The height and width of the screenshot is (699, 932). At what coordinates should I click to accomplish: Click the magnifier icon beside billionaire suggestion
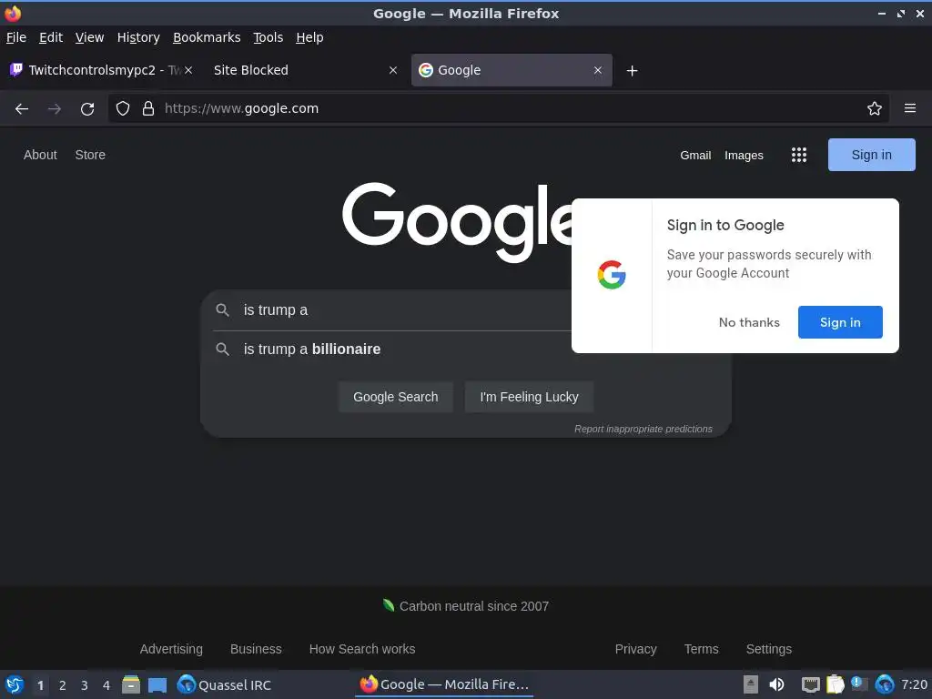click(222, 349)
